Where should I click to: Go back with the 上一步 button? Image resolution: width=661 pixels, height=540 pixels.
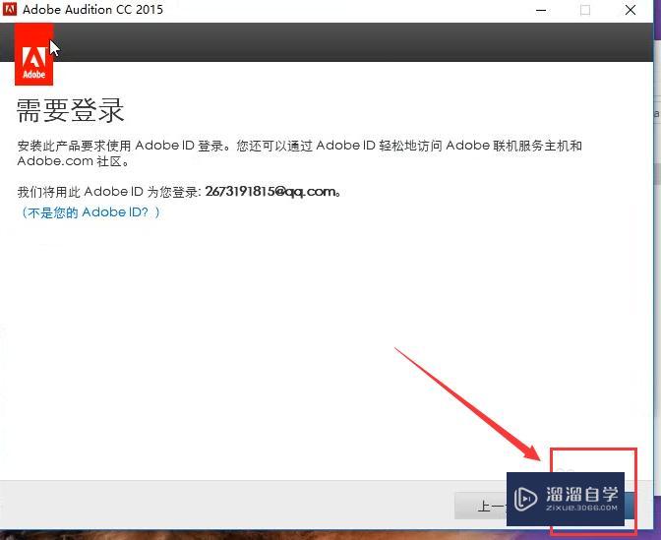click(481, 505)
